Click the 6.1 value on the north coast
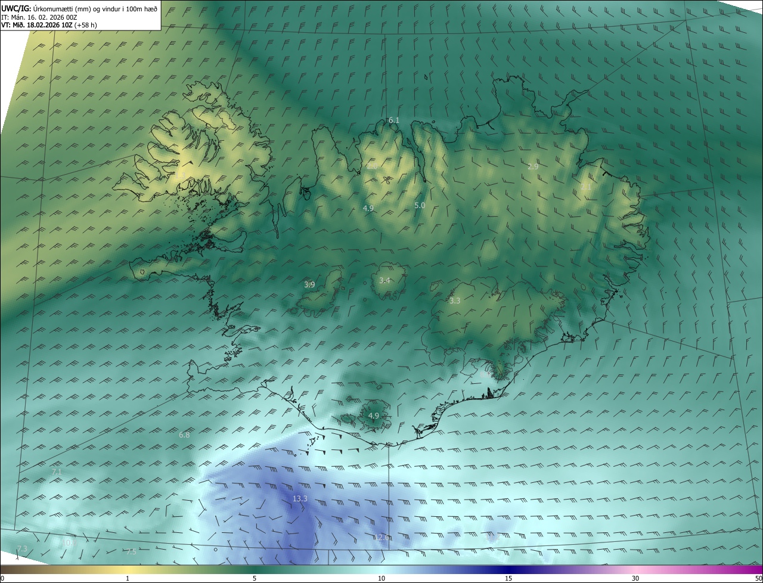The width and height of the screenshot is (763, 583). coord(394,120)
